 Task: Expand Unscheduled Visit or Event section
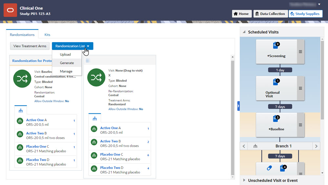pyautogui.click(x=244, y=180)
